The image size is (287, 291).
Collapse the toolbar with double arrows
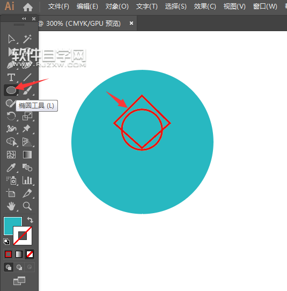coord(24,19)
